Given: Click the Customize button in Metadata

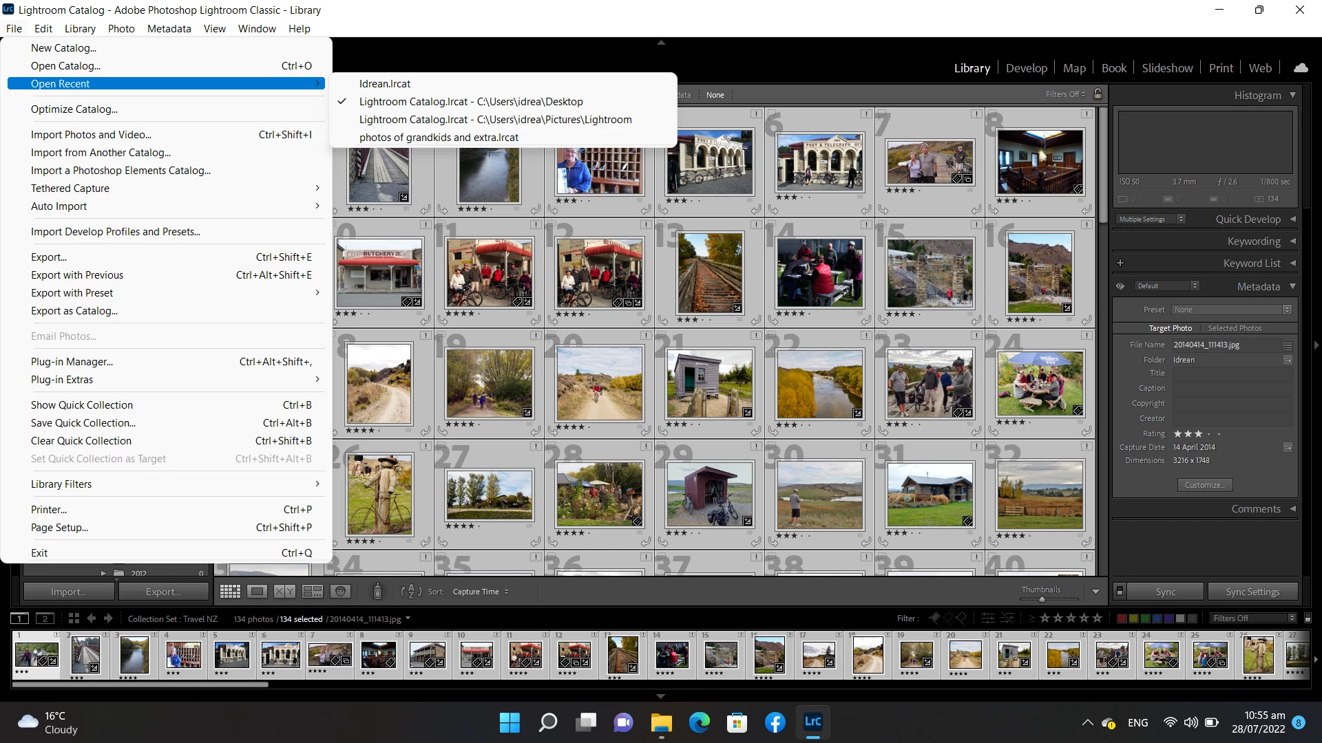Looking at the screenshot, I should (x=1204, y=485).
